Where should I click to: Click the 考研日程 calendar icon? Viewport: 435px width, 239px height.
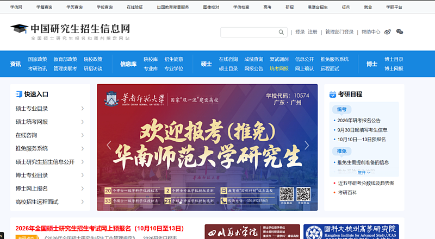pos(333,94)
